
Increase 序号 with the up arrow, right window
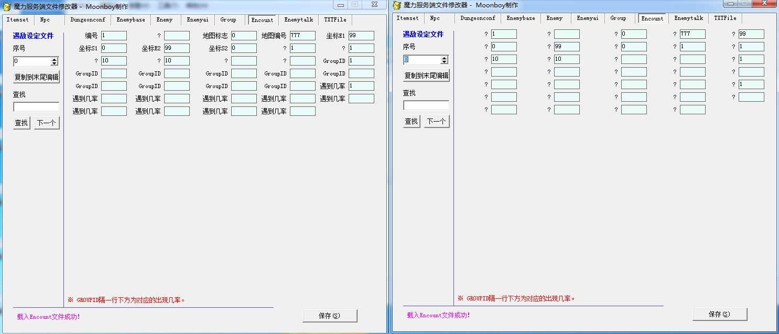coord(445,58)
